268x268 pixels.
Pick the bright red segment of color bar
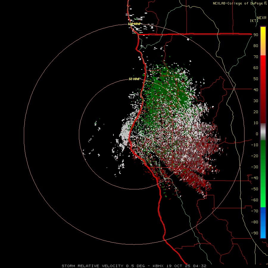pos(263,63)
